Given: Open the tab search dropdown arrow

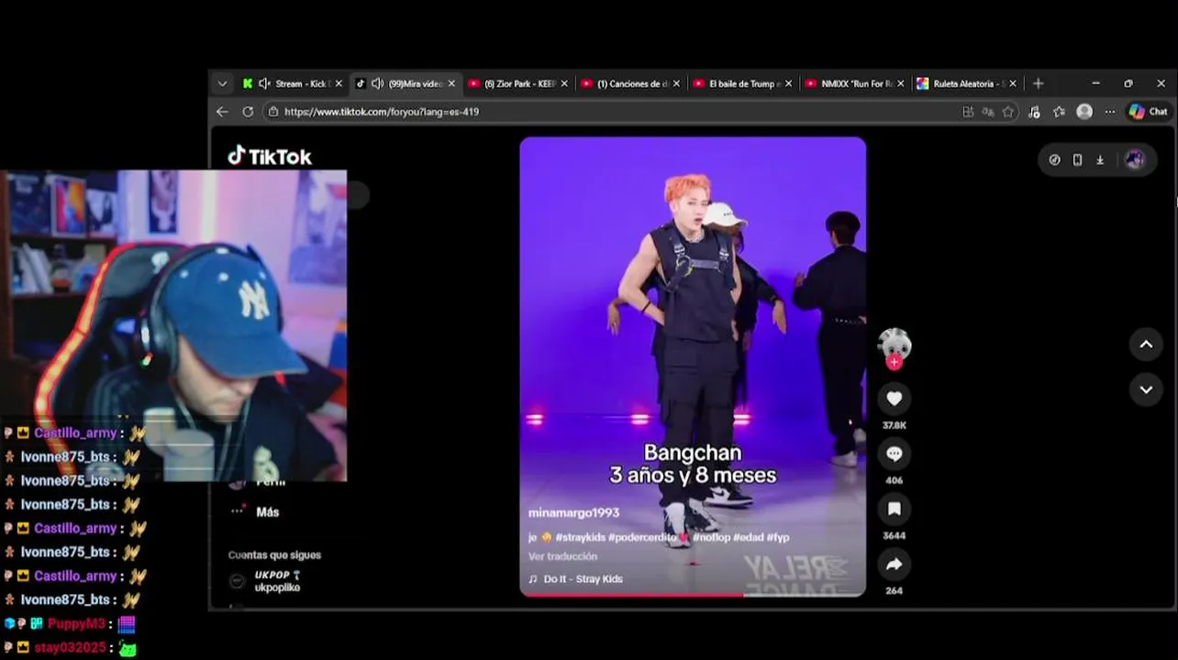Looking at the screenshot, I should click(222, 83).
